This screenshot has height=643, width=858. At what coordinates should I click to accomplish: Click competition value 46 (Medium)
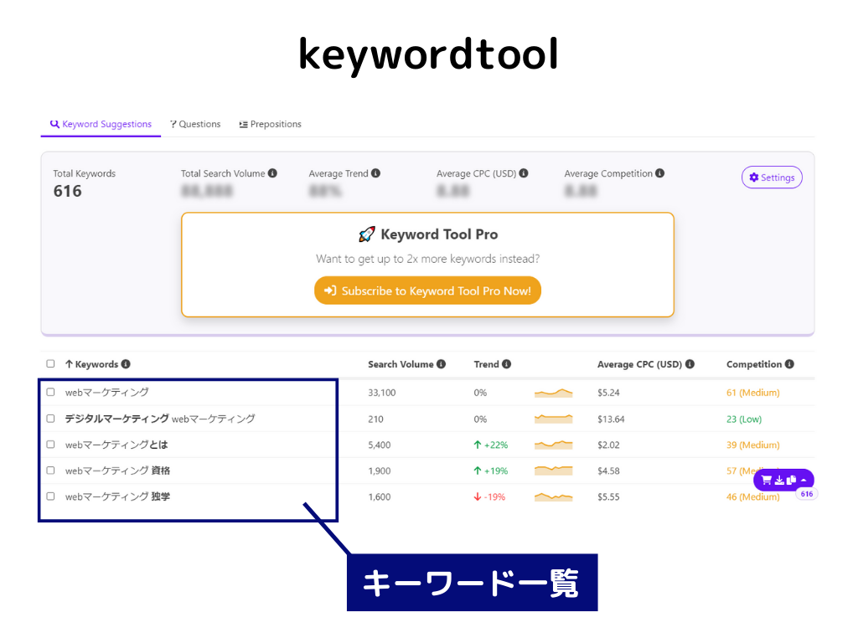753,497
